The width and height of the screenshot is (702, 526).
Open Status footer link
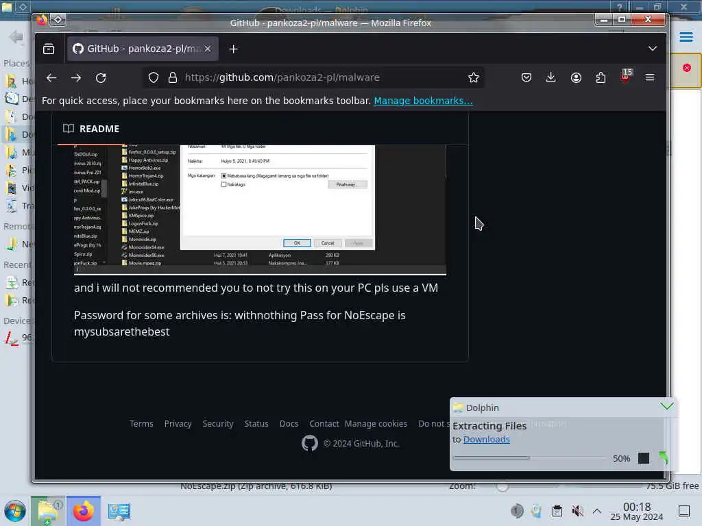[x=256, y=423]
